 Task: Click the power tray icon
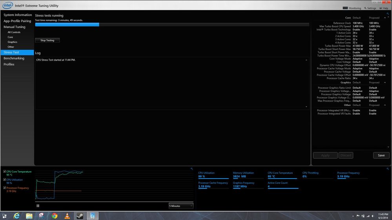click(x=363, y=216)
